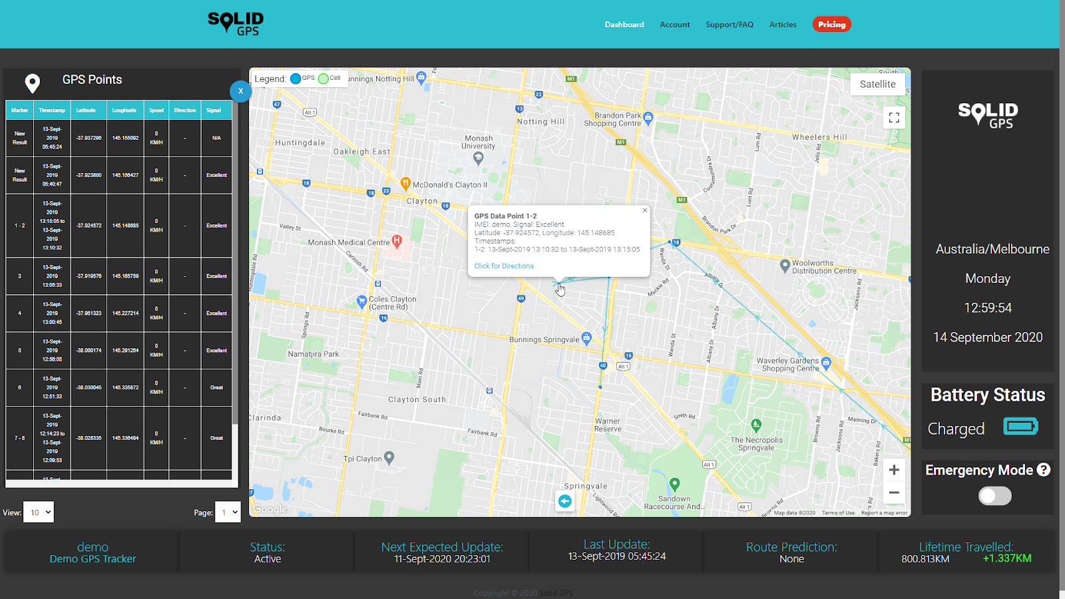This screenshot has width=1065, height=599.
Task: Open the View rows count dropdown
Action: pyautogui.click(x=39, y=512)
